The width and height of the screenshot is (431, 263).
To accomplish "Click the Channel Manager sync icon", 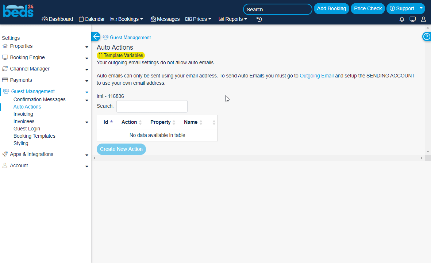I will pos(5,69).
